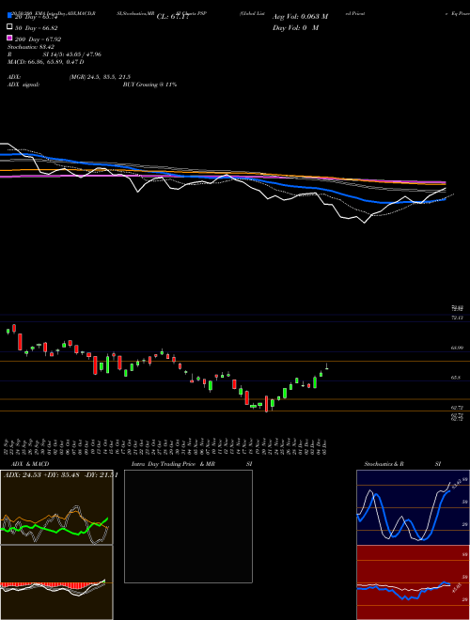Click the 72.17 price axis label

click(x=457, y=318)
